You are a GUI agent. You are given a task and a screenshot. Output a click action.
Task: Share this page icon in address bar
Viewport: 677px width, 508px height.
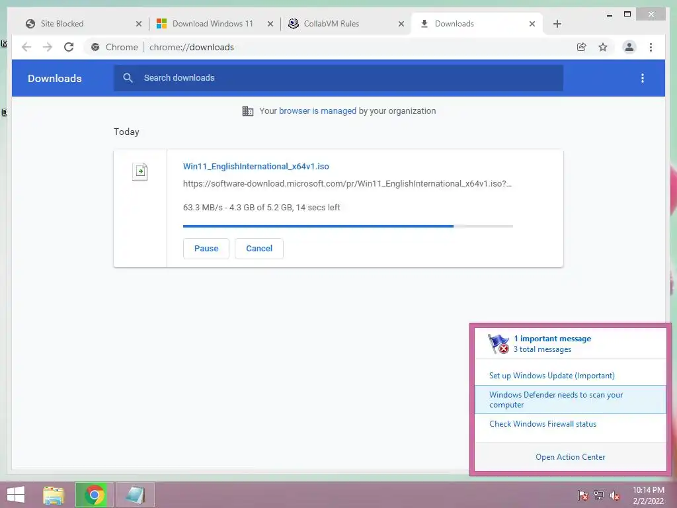pos(582,47)
